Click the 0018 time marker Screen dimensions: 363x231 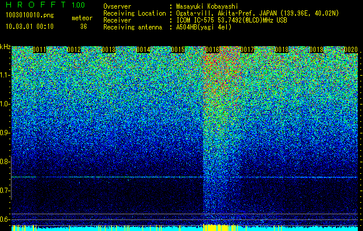pyautogui.click(x=282, y=50)
